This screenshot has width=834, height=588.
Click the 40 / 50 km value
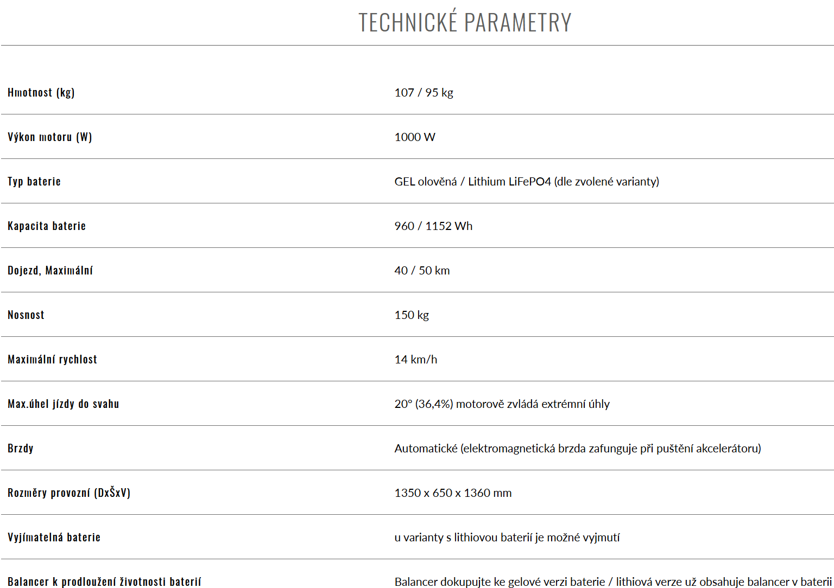(422, 271)
